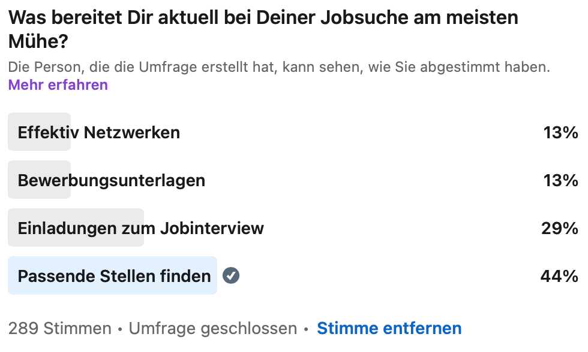Click the '289 Stimmen' vote count
The image size is (588, 352).
pos(60,328)
